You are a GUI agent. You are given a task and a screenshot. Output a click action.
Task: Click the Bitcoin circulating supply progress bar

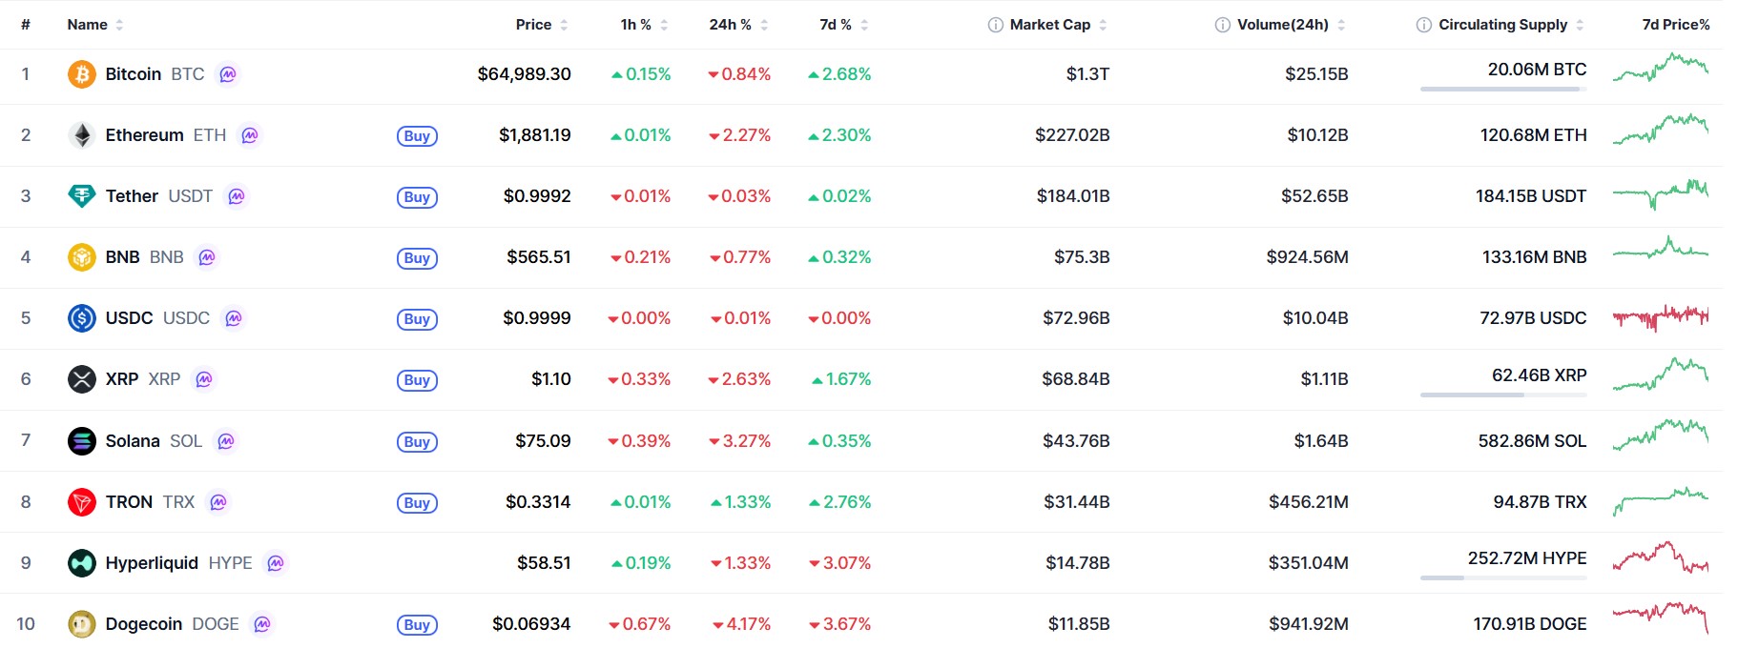[1503, 90]
